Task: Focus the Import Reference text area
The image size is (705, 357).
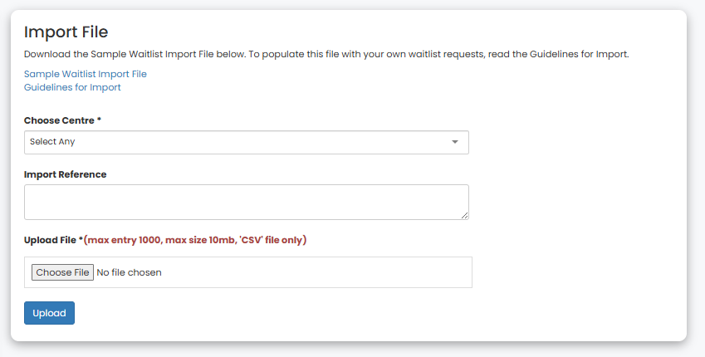Action: pyautogui.click(x=246, y=202)
